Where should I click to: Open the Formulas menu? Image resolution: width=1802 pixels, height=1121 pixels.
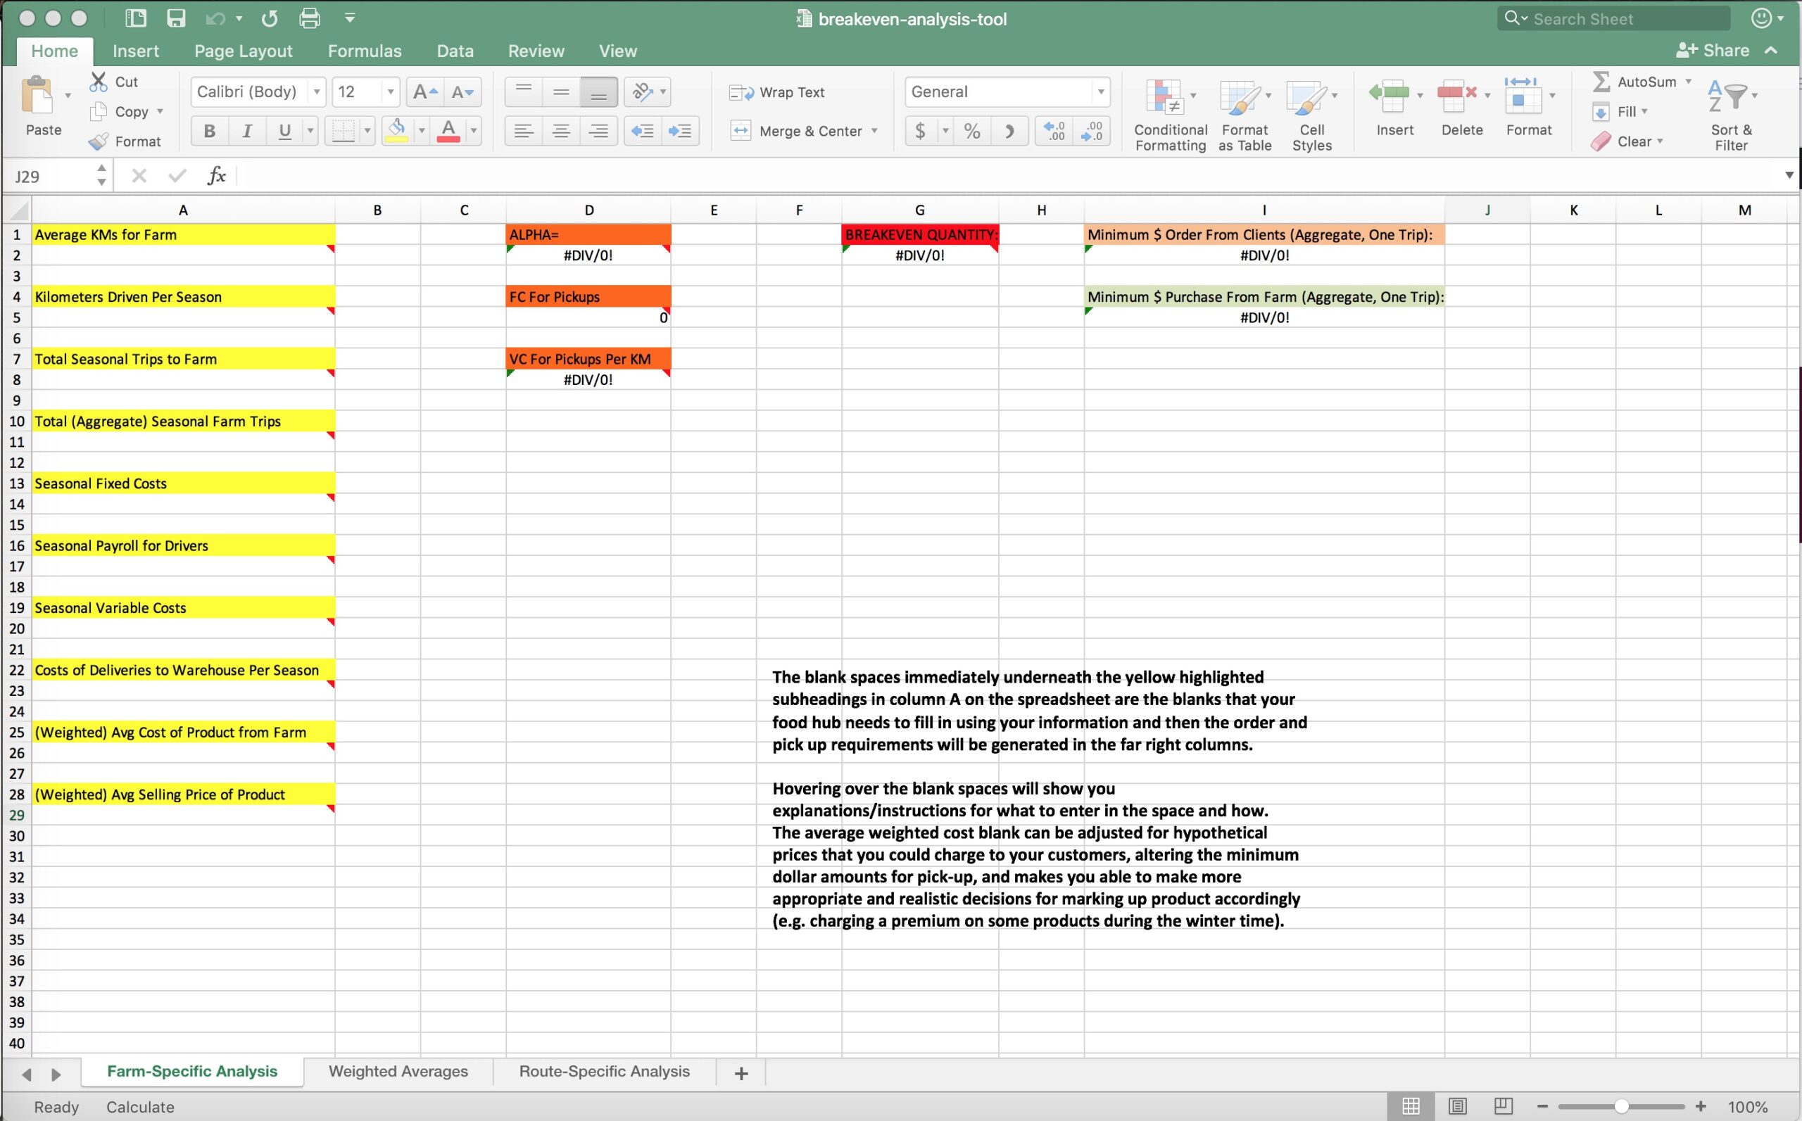(362, 51)
